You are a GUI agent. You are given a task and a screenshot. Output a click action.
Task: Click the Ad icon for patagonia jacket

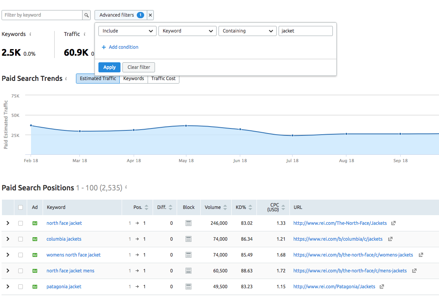click(35, 287)
